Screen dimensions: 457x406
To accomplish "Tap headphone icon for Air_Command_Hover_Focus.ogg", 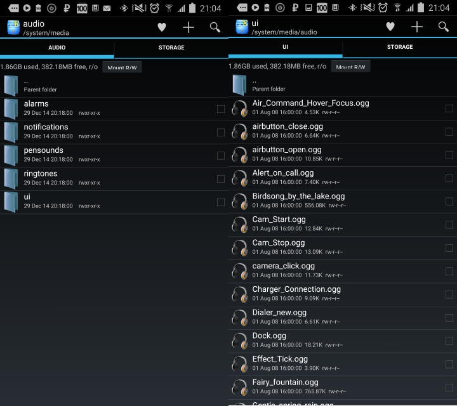I will click(240, 108).
